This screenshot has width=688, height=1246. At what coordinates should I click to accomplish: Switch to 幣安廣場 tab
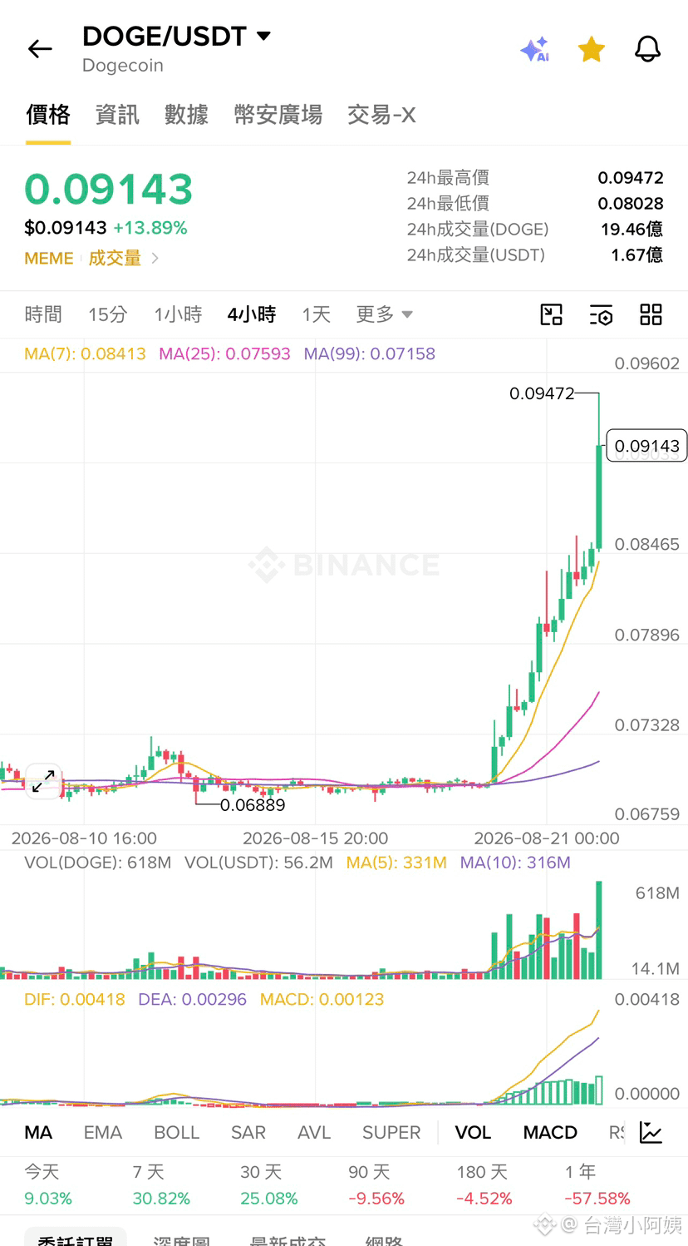[x=278, y=115]
